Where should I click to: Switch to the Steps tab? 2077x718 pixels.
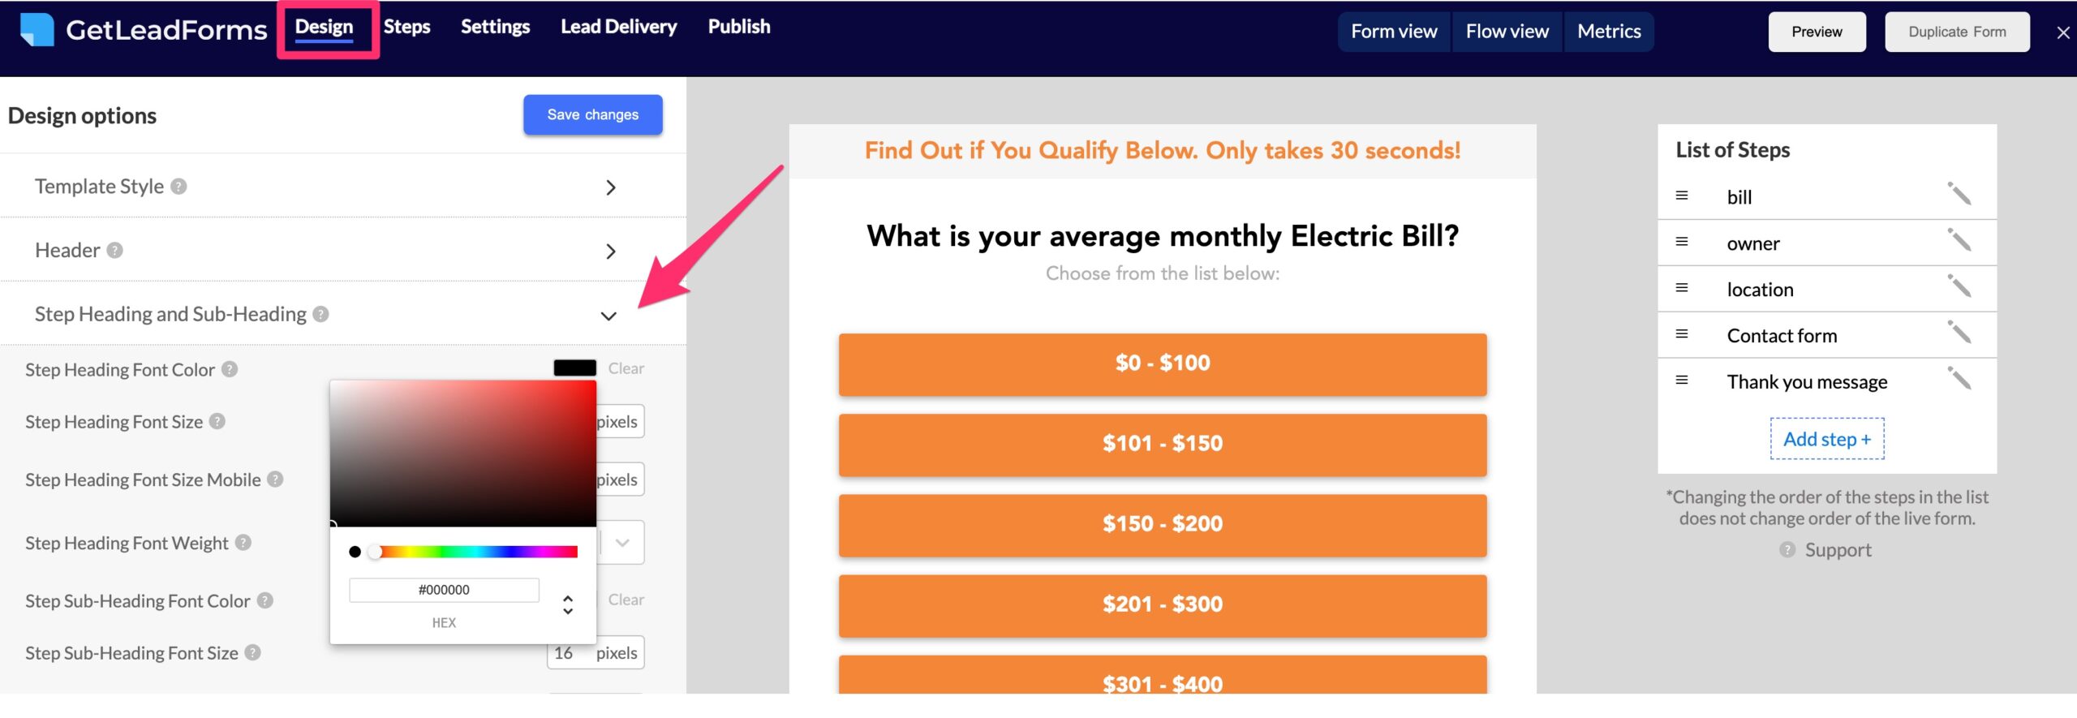pyautogui.click(x=406, y=27)
